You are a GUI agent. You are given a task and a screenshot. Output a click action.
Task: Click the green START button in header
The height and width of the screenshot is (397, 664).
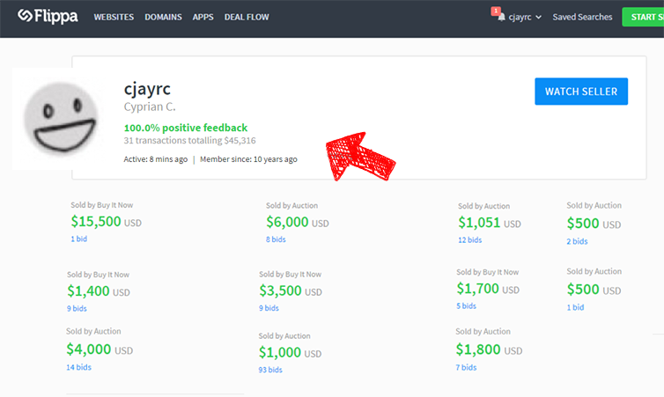click(x=643, y=17)
